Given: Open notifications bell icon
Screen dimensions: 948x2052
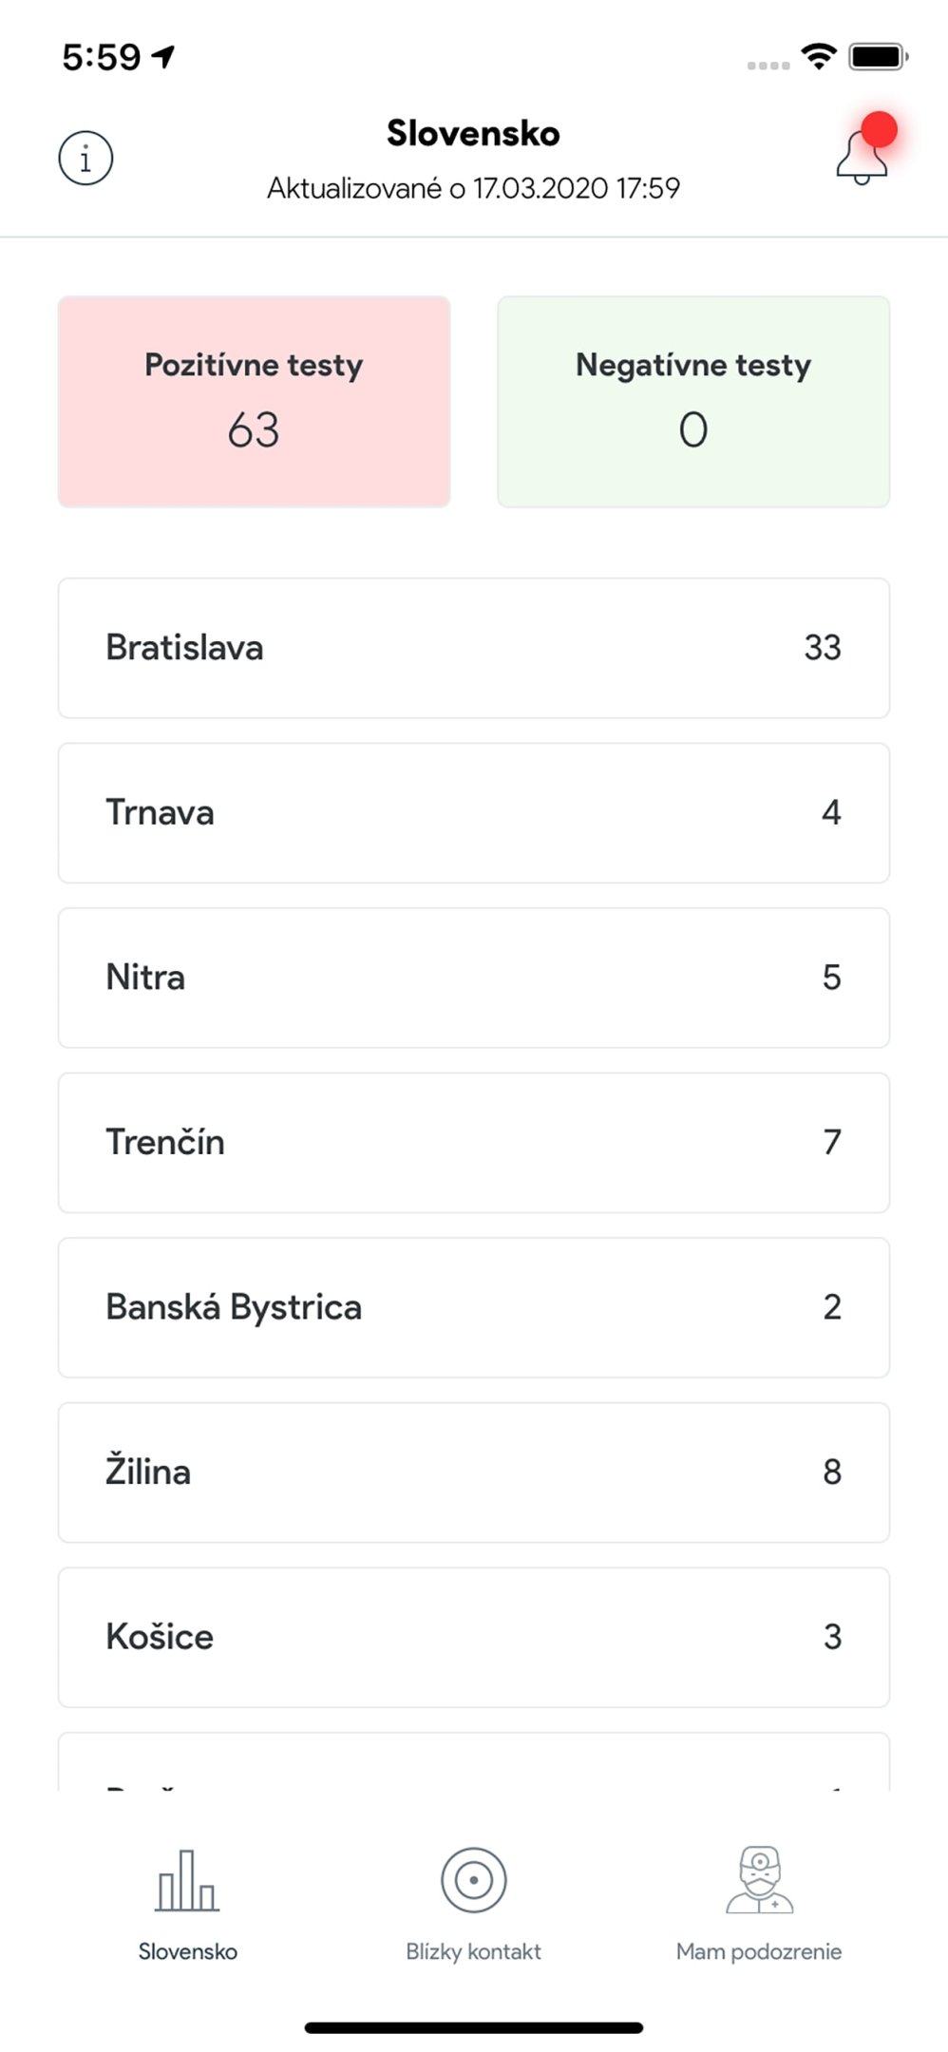Looking at the screenshot, I should pos(862,158).
